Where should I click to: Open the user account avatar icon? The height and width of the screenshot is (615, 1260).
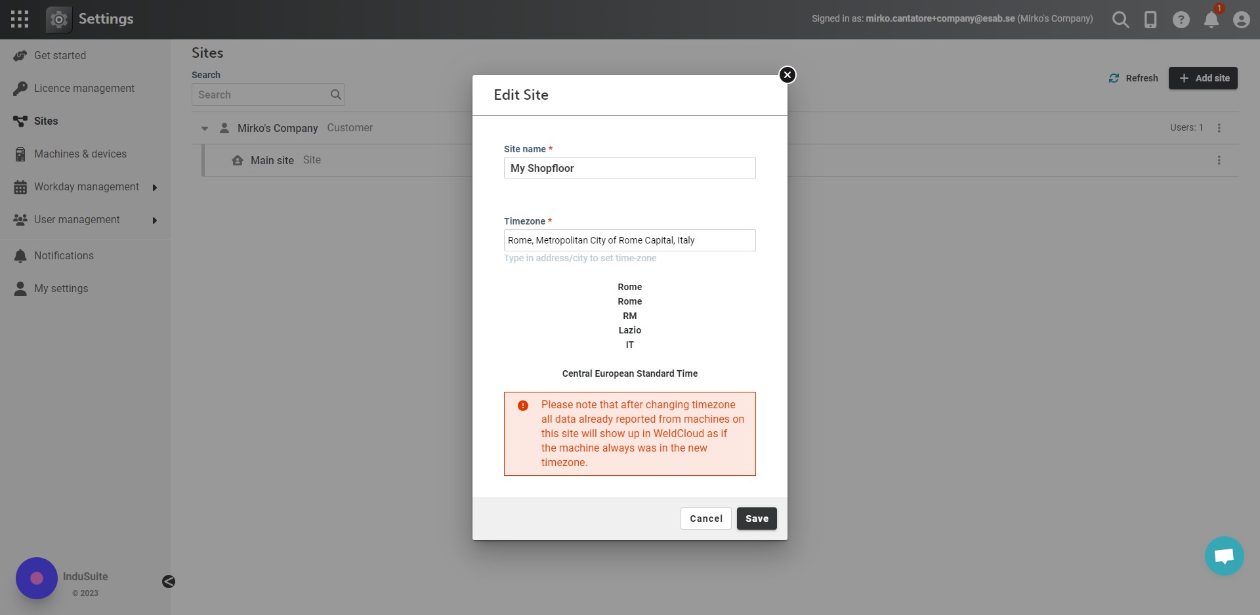[1241, 20]
